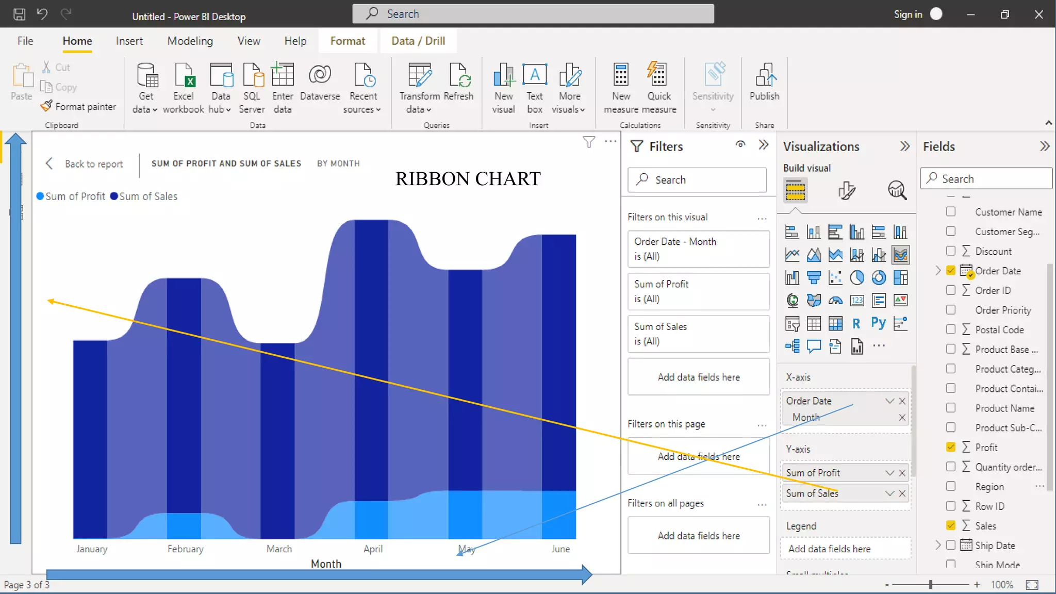Open the Data / Drill tab
The width and height of the screenshot is (1056, 594).
[418, 41]
